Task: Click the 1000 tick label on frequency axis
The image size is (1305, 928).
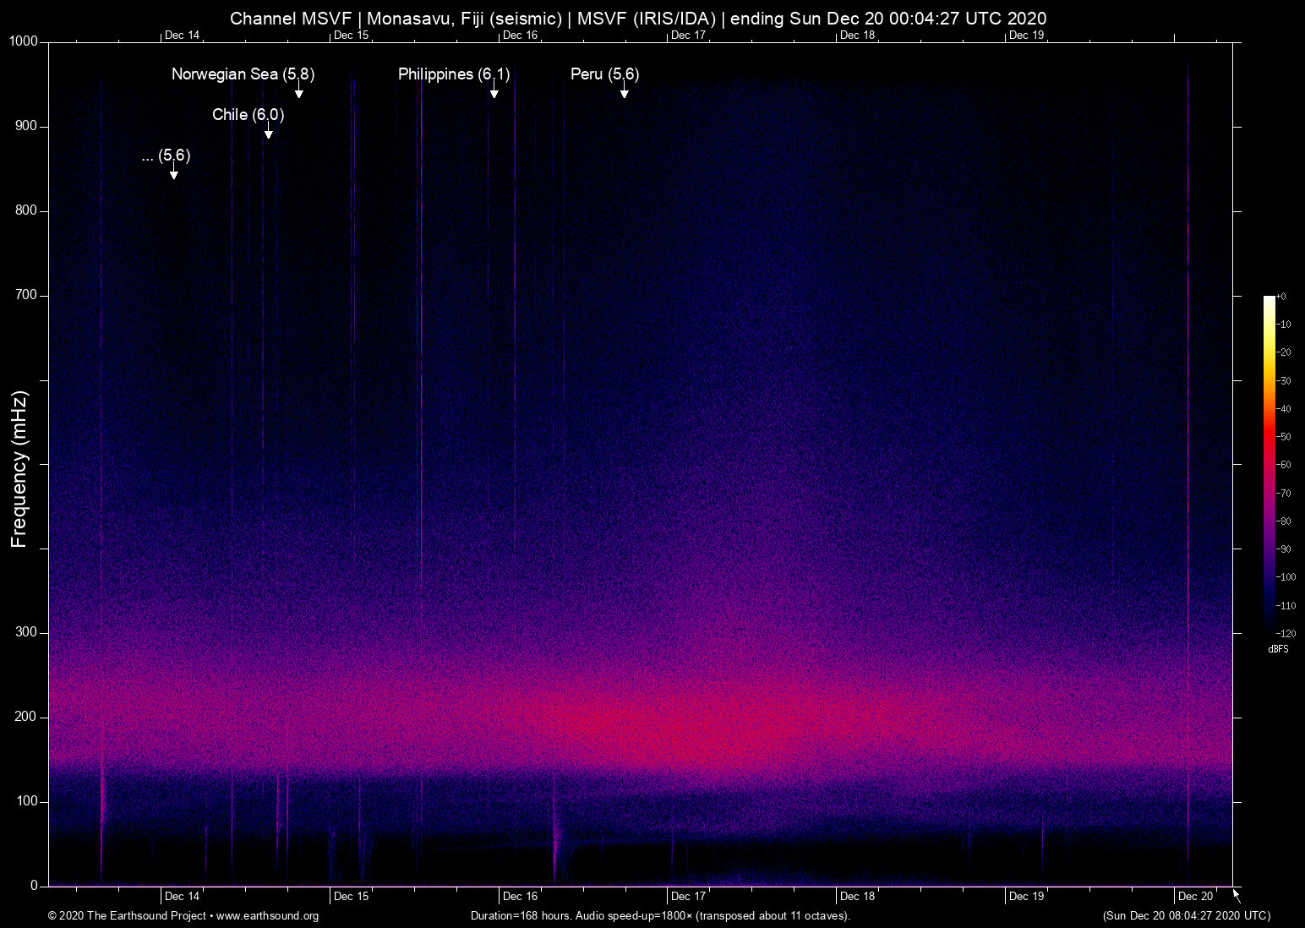Action: click(24, 41)
